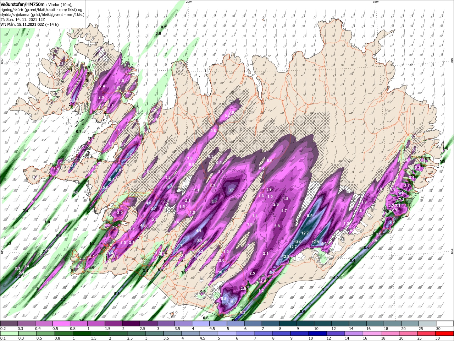The height and width of the screenshot is (341, 454).
Task: Click the light violet 14–16 rain legend swatch
Action: point(354,334)
